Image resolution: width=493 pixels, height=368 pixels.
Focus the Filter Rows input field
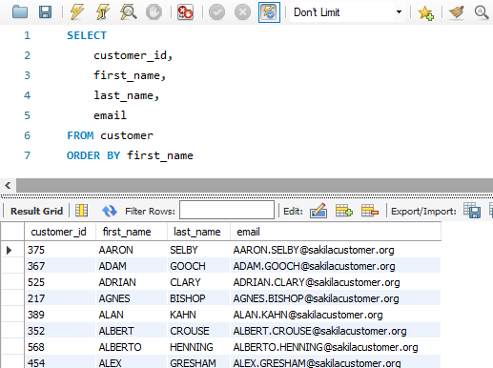[227, 210]
